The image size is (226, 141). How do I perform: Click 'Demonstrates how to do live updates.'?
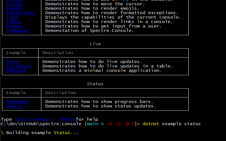point(92,62)
